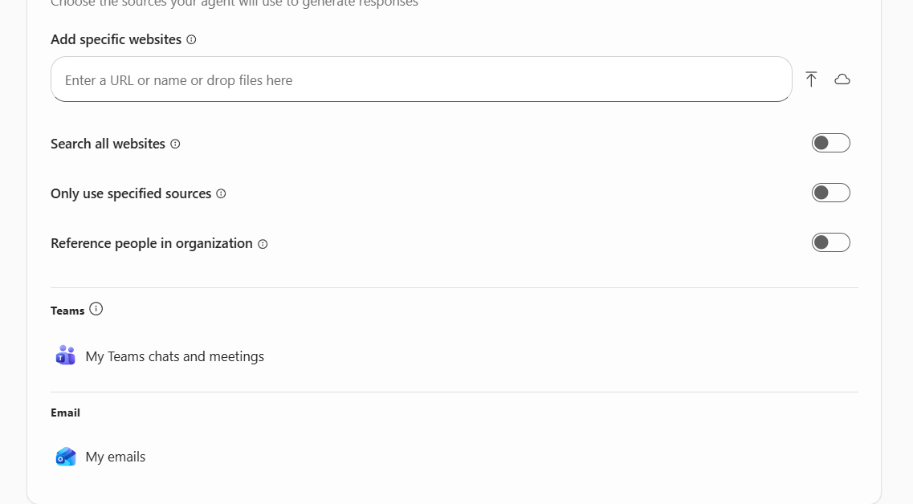Show info icon next to Search all websites

175,144
